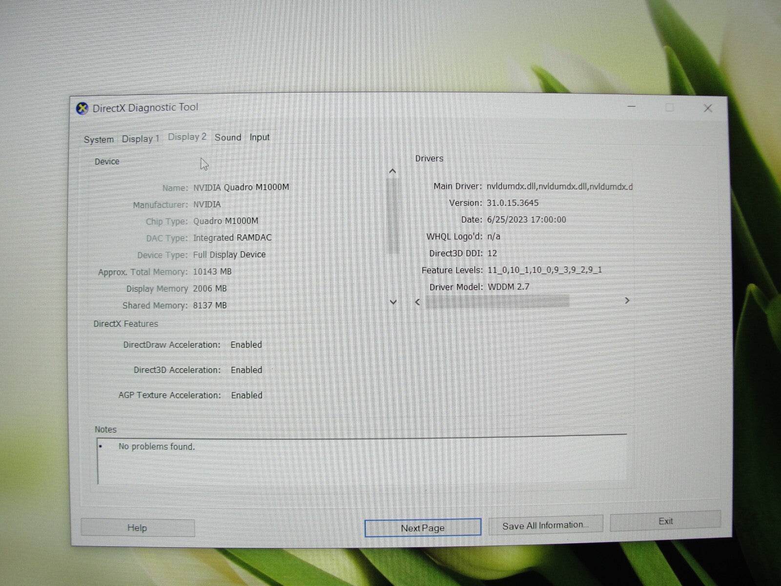
Task: Open the Sound tab
Action: 227,137
